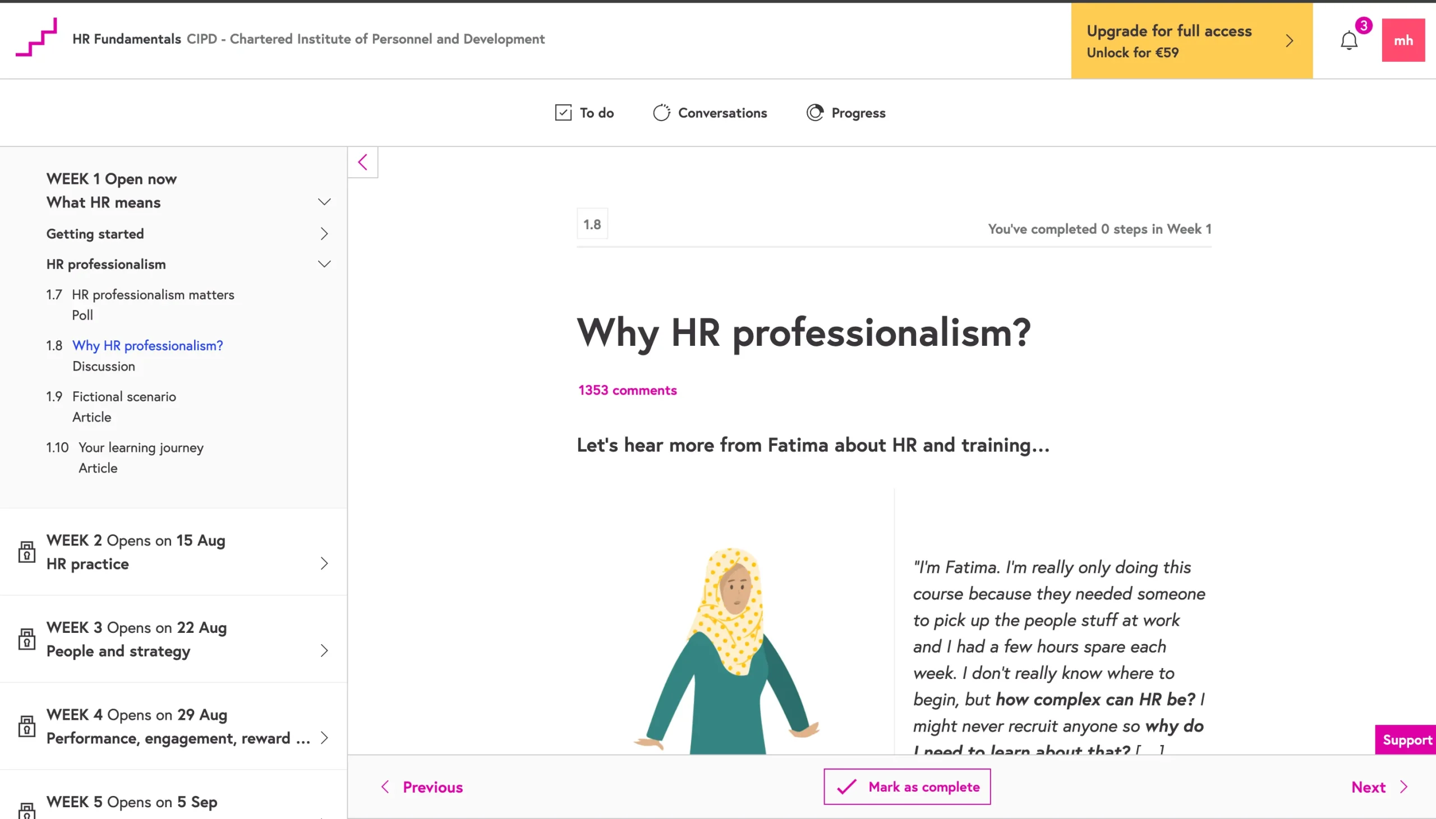The image size is (1436, 819).
Task: Toggle the Getting started section open
Action: pos(323,233)
